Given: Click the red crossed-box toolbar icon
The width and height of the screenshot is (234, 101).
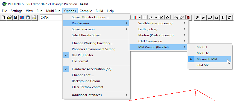Looking at the screenshot, I should 188,17.
